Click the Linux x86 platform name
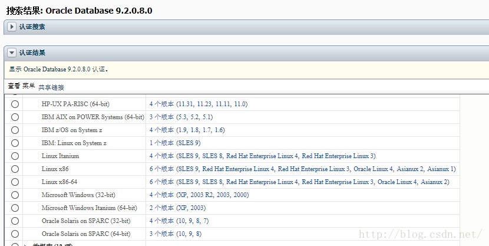Screen dimensions: 489x246 click(55, 169)
